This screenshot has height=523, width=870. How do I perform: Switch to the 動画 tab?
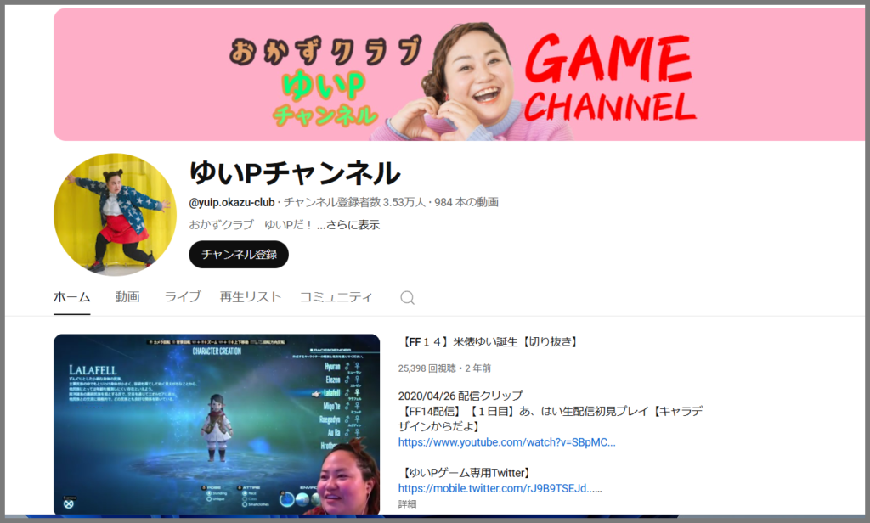pyautogui.click(x=127, y=297)
